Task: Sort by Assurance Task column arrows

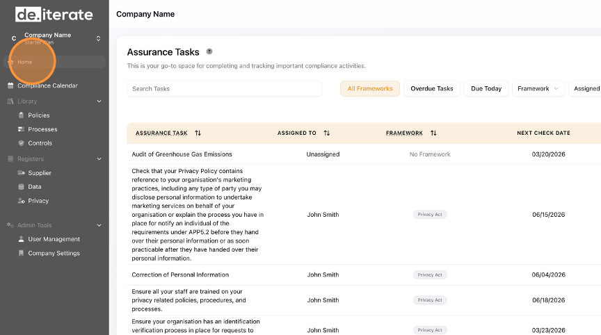Action: coord(198,133)
